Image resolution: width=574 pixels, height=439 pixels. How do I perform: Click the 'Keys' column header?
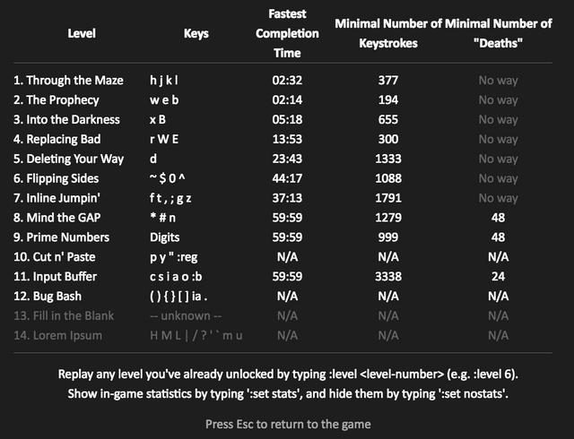click(x=196, y=34)
